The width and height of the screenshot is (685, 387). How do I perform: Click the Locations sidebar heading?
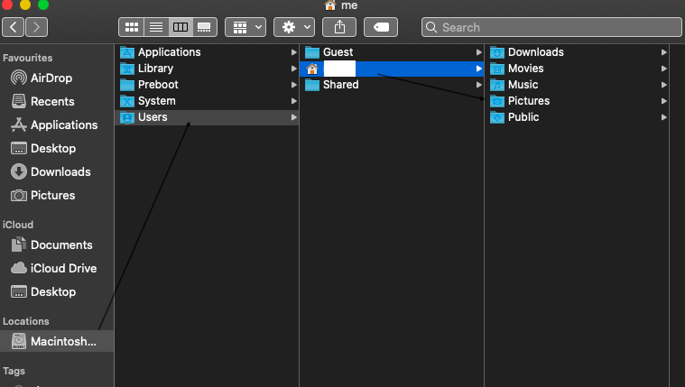point(26,321)
